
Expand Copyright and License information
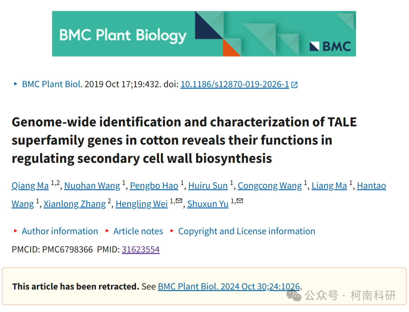click(x=247, y=231)
